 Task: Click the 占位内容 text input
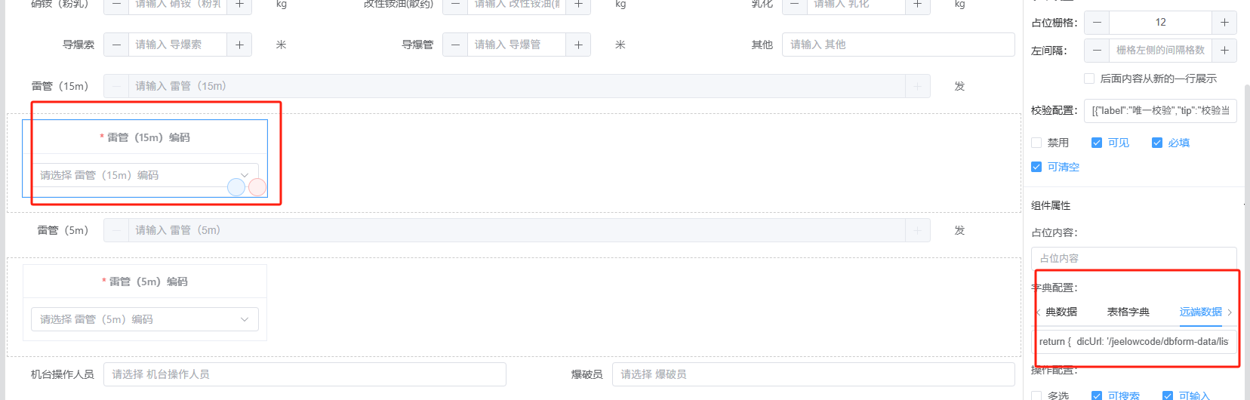(1133, 258)
